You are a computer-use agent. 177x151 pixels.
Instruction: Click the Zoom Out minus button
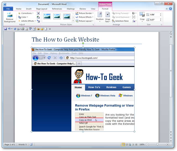coord(147,144)
